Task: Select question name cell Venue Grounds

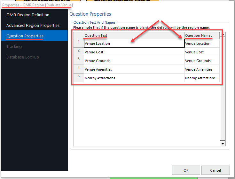Action: (202, 61)
